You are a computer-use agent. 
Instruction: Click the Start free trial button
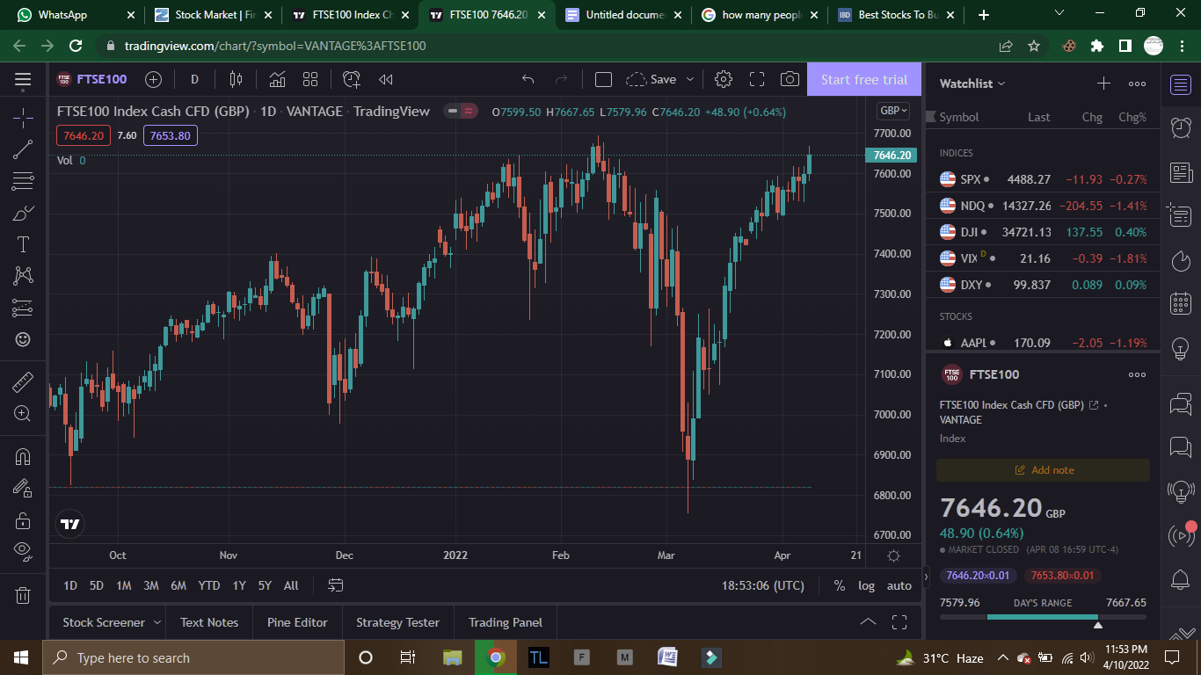click(x=864, y=79)
